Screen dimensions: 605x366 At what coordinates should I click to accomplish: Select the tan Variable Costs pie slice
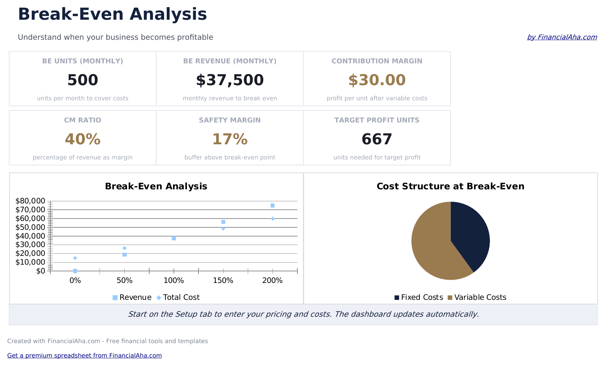(431, 246)
